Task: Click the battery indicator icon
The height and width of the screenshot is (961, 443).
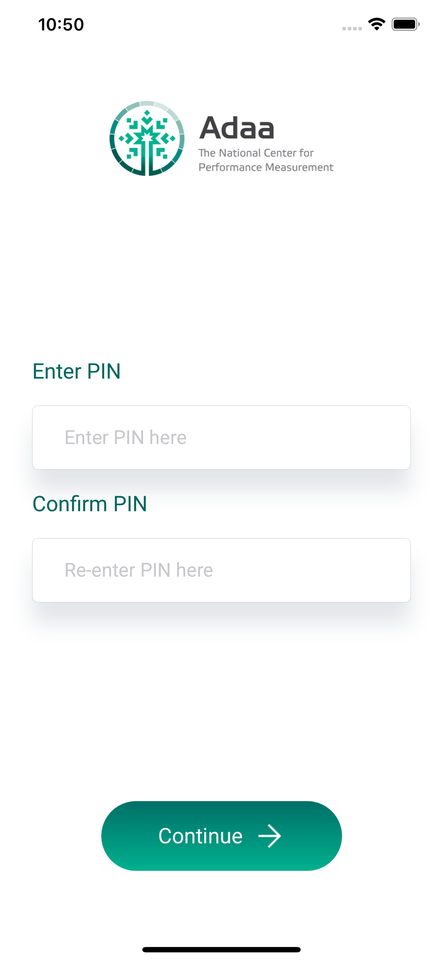Action: pyautogui.click(x=405, y=24)
